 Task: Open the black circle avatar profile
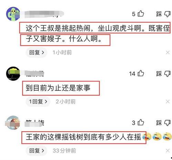pyautogui.click(x=13, y=73)
